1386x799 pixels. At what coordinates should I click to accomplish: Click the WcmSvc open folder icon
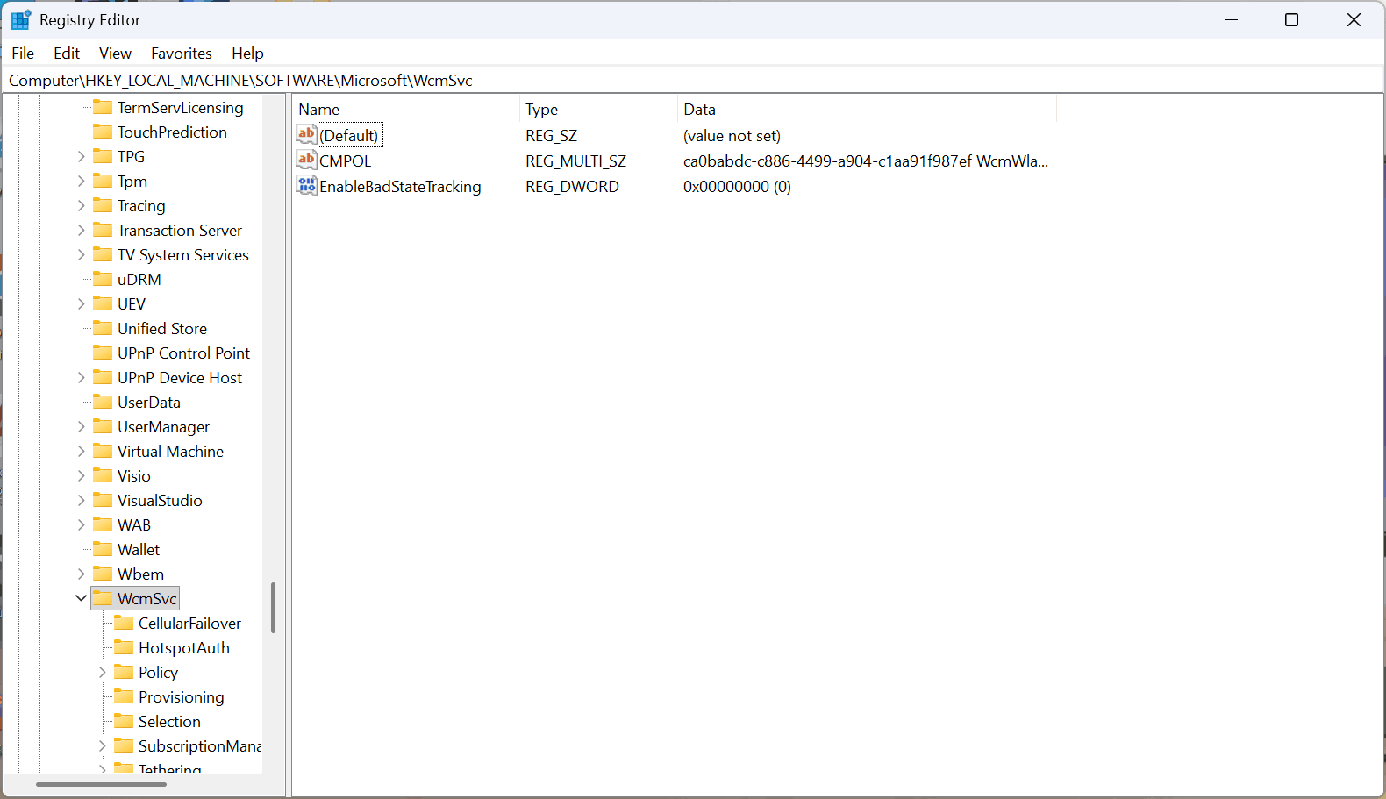pos(103,598)
